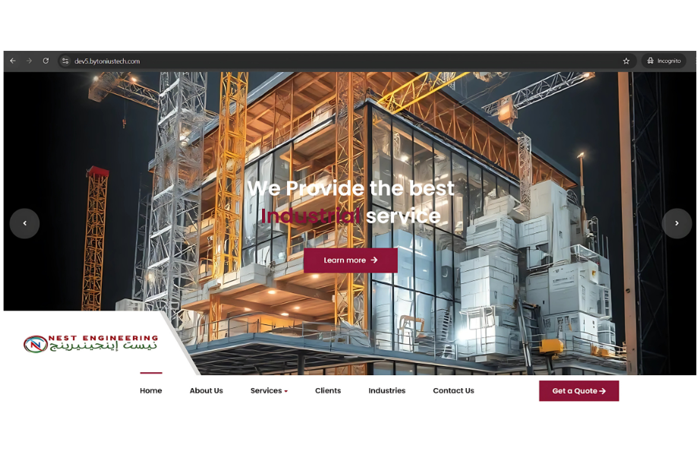
Task: Click the Incognito indicator
Action: tap(664, 61)
